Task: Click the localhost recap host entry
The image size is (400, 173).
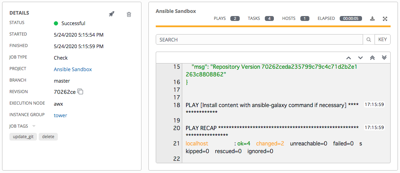Action: click(197, 143)
